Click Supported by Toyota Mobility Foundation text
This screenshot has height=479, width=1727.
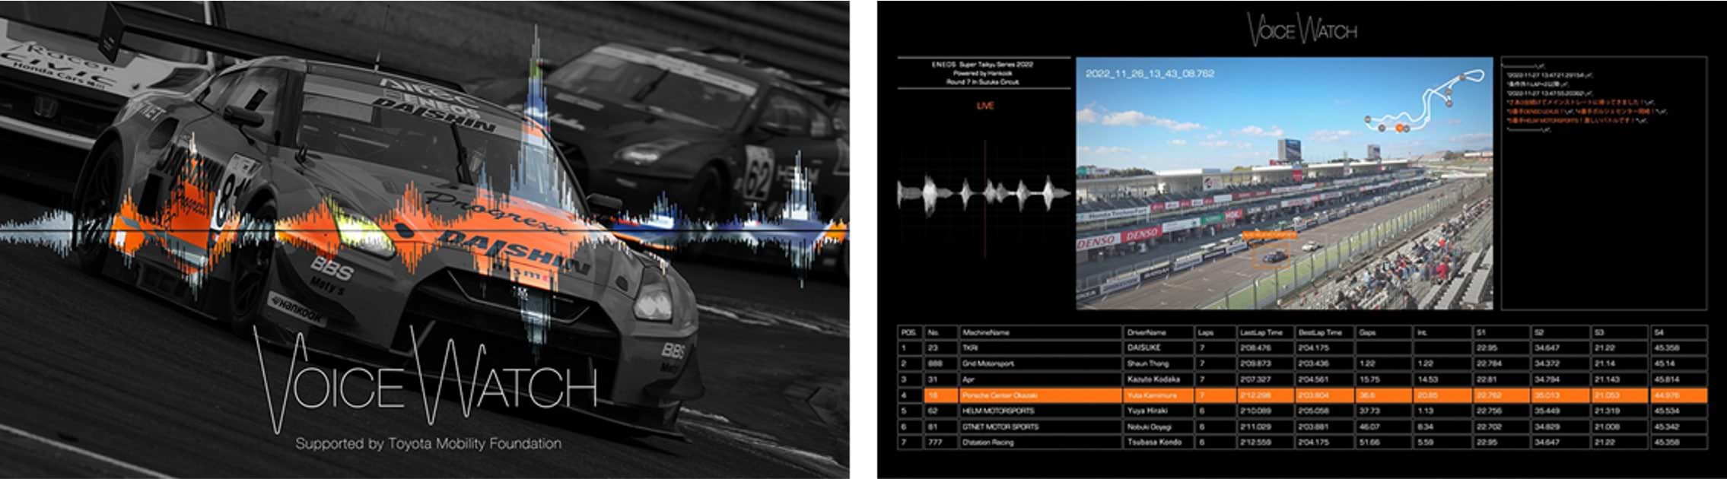point(428,443)
